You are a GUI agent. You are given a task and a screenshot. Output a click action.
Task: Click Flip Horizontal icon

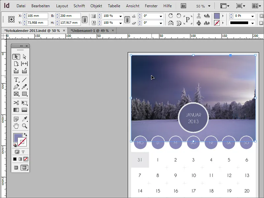[171, 23]
